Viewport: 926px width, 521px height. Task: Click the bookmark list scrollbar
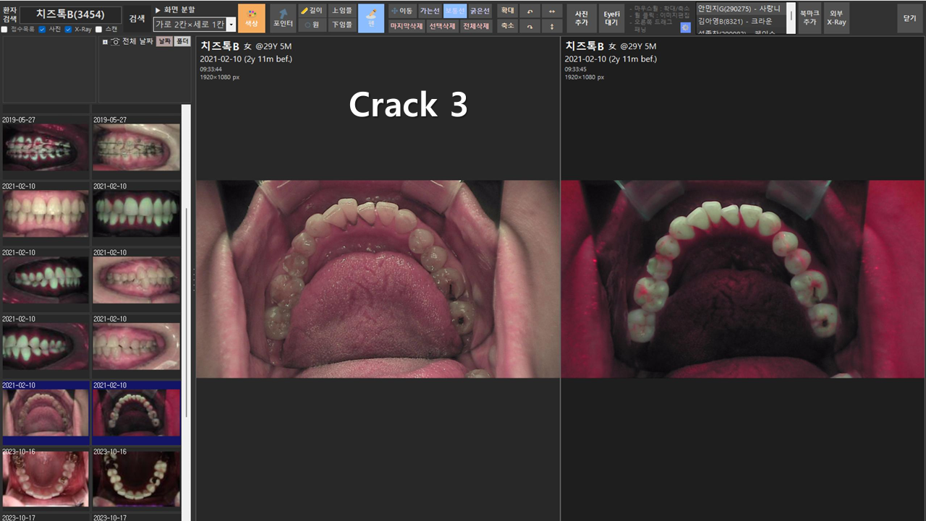[791, 18]
